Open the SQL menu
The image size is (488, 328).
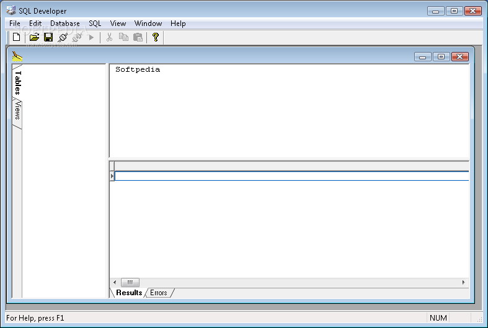point(95,24)
